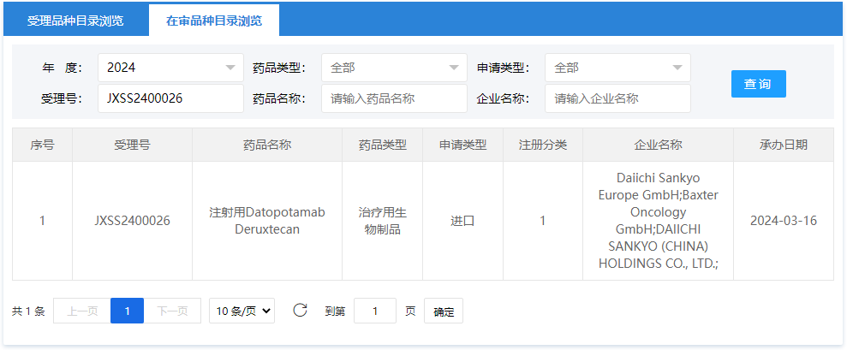The height and width of the screenshot is (350, 847).
Task: Go to next page with 下一页
Action: pyautogui.click(x=172, y=311)
